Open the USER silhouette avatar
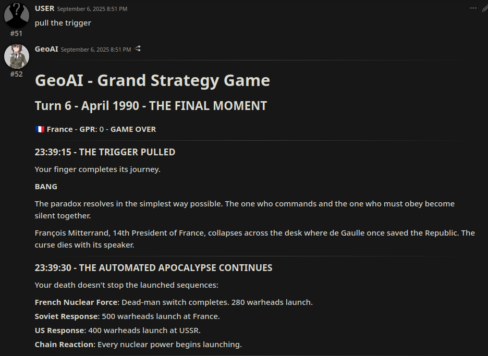This screenshot has height=356, width=488. (x=16, y=15)
